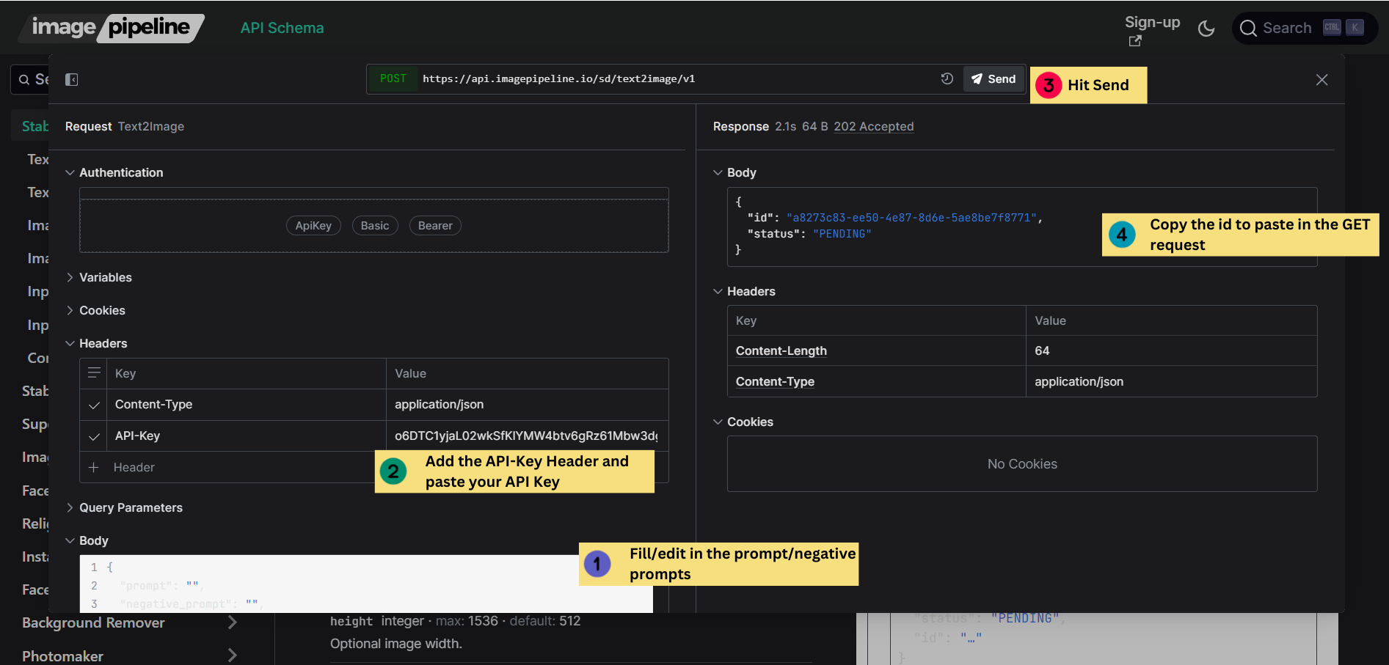1389x665 pixels.
Task: Select ApiKey authentication type
Action: point(313,226)
